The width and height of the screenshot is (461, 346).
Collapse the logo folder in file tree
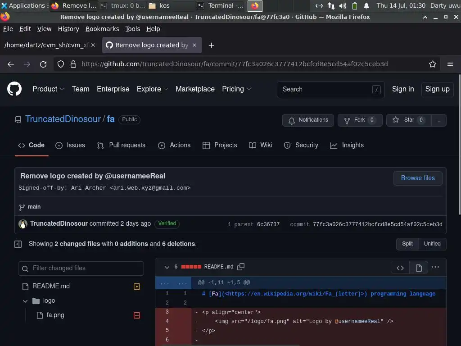[25, 301]
